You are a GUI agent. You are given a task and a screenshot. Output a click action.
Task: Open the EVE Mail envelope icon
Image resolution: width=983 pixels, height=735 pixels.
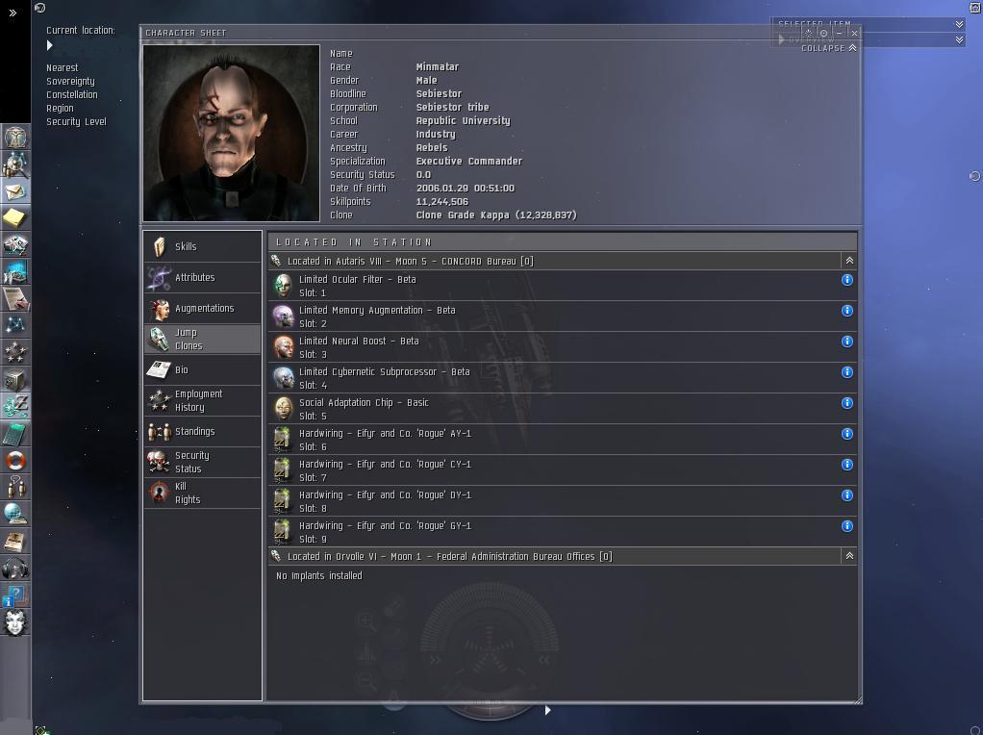coord(15,191)
